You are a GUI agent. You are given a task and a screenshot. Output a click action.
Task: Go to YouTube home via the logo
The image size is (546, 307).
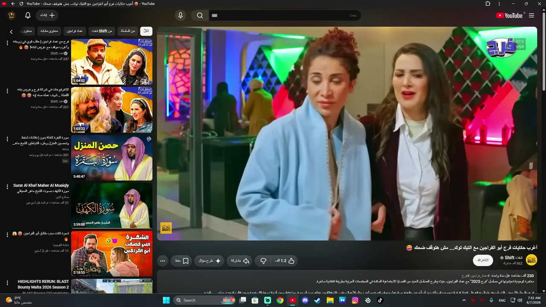click(509, 15)
